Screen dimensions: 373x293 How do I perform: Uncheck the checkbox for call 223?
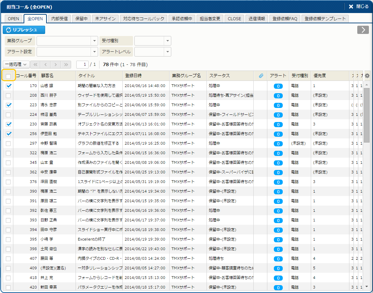pos(9,105)
